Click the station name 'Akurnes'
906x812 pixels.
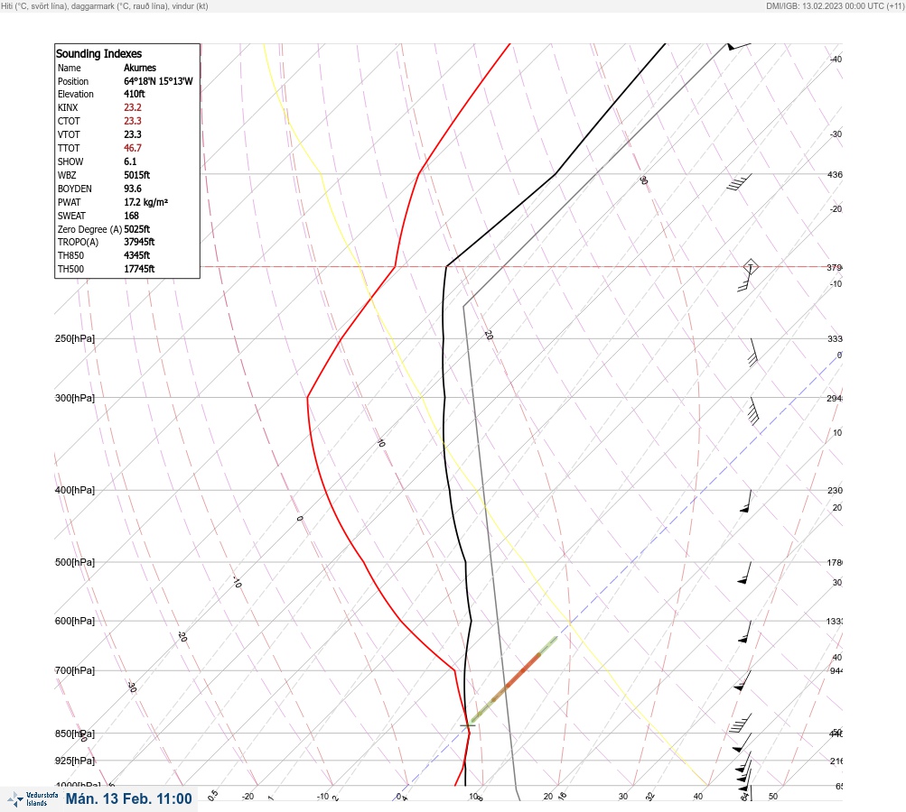tap(140, 68)
